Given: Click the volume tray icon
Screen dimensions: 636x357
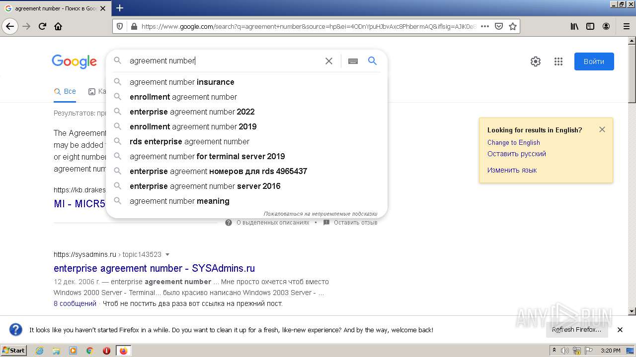Looking at the screenshot, I should click(565, 351).
